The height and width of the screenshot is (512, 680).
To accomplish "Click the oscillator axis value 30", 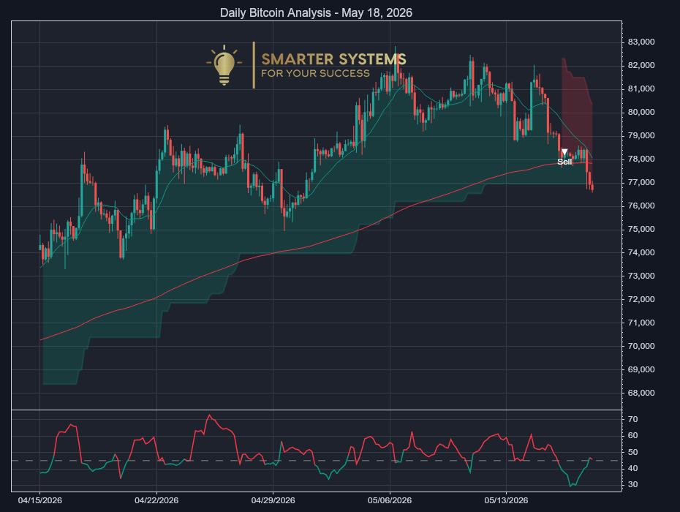I will [x=632, y=485].
